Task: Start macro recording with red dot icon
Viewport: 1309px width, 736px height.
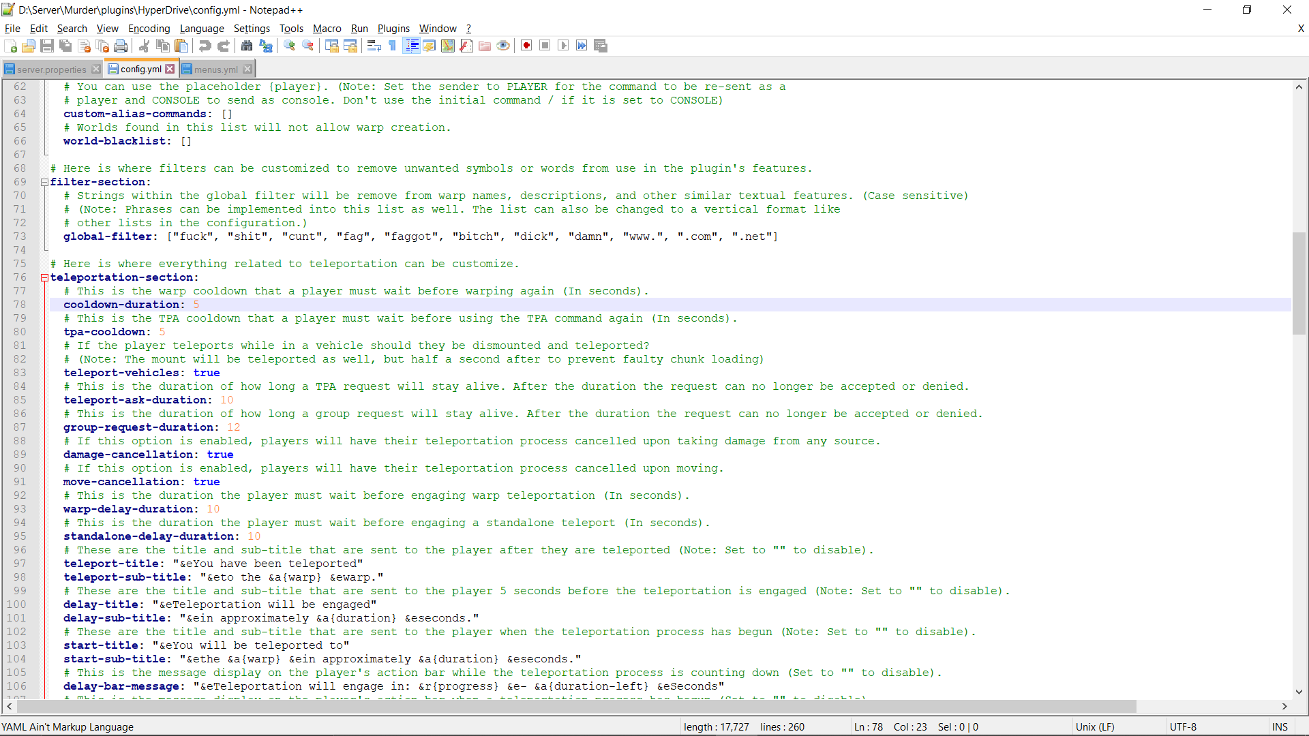Action: click(x=526, y=46)
